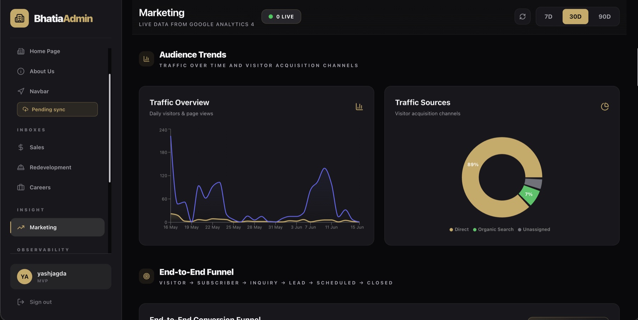Open the About Us menu item

point(57,71)
